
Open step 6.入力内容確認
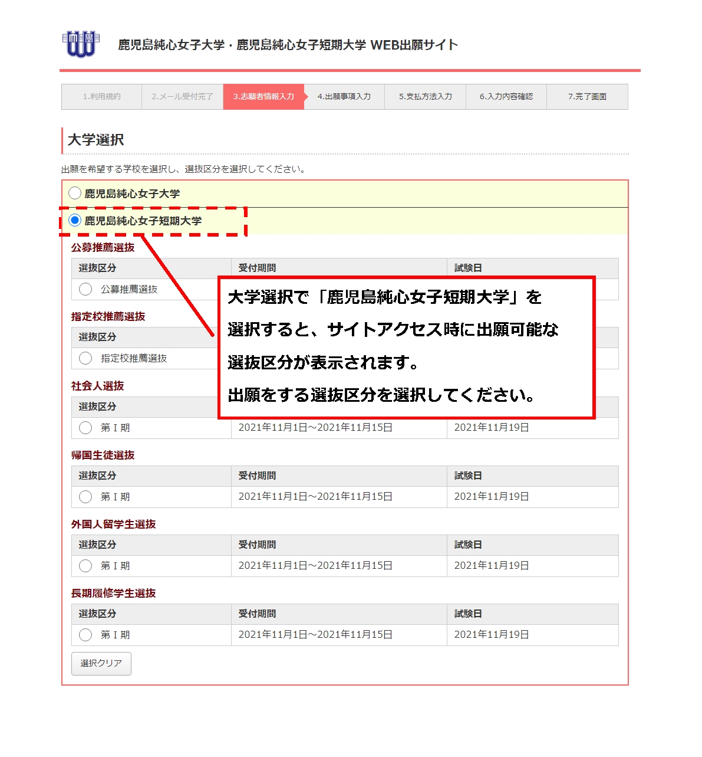click(506, 97)
